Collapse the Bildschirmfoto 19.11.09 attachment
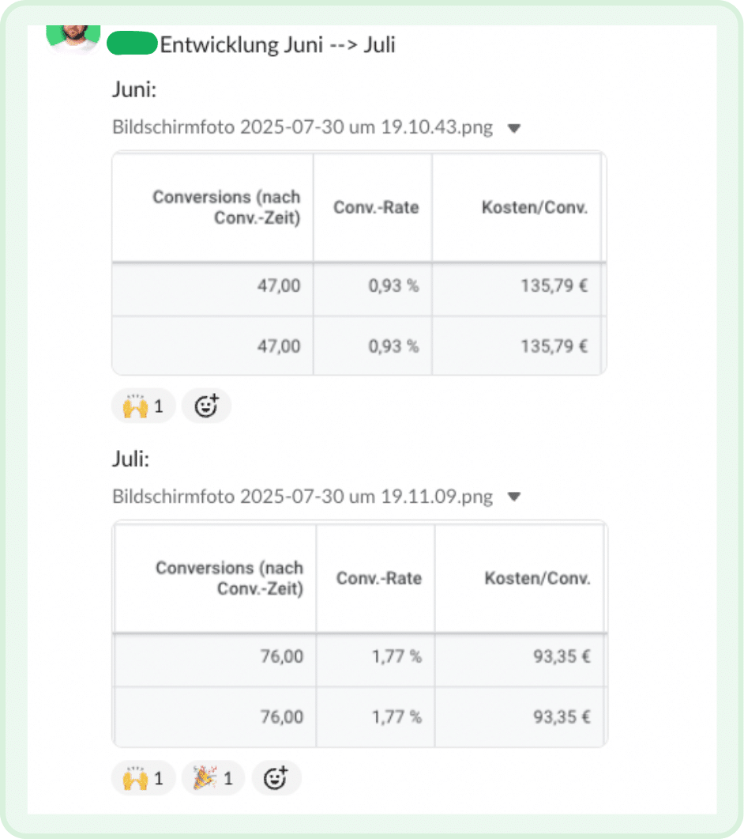This screenshot has height=839, width=744. pyautogui.click(x=514, y=497)
